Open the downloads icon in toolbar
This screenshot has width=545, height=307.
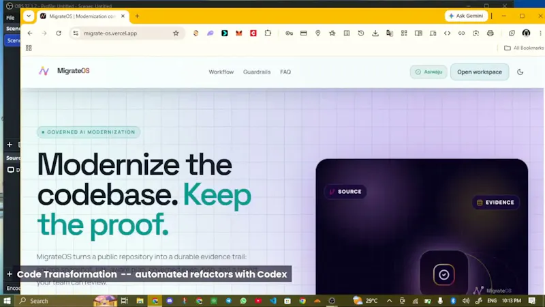(x=375, y=33)
